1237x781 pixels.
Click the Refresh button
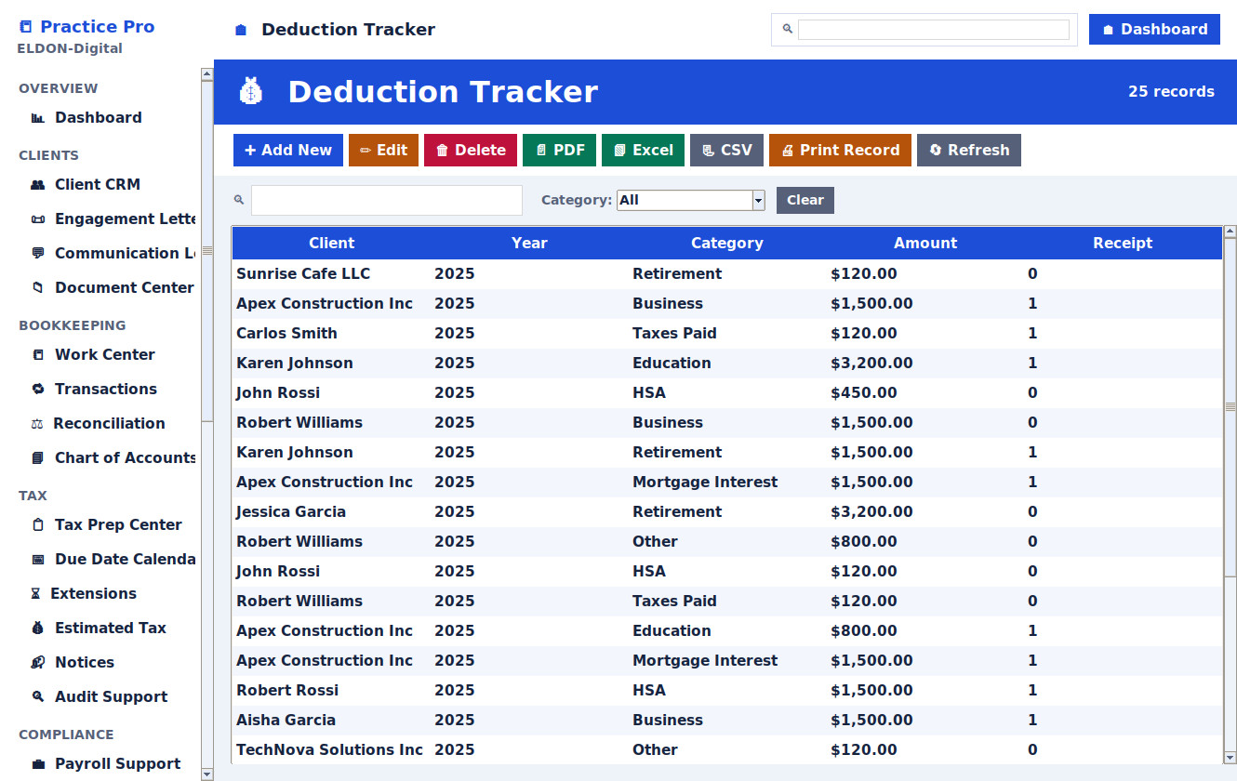(969, 151)
